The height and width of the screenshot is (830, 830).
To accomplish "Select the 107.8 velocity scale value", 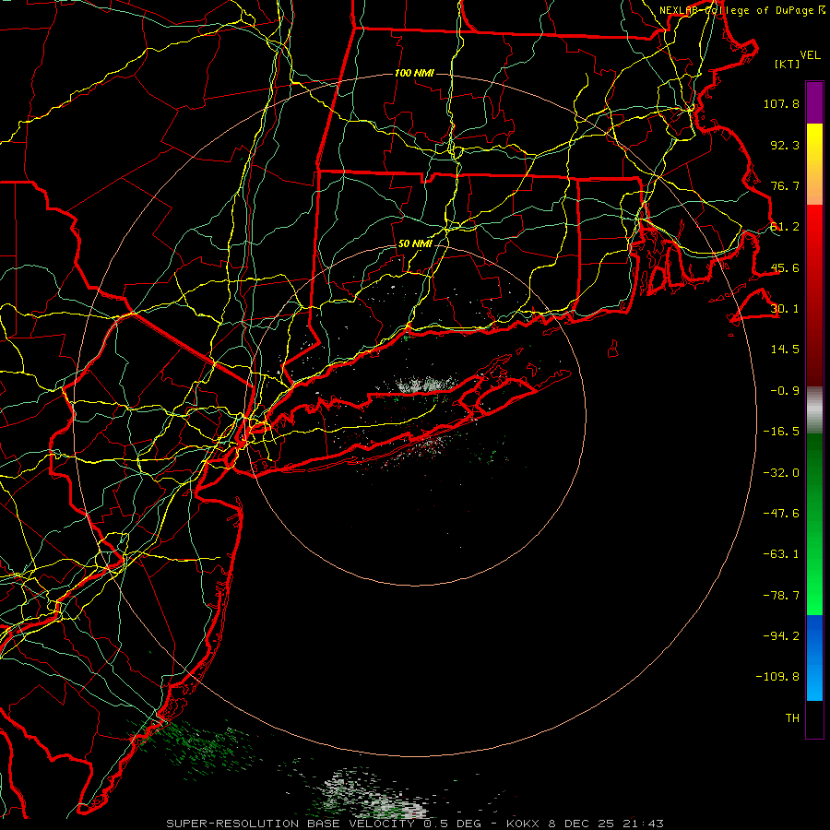I will click(781, 103).
